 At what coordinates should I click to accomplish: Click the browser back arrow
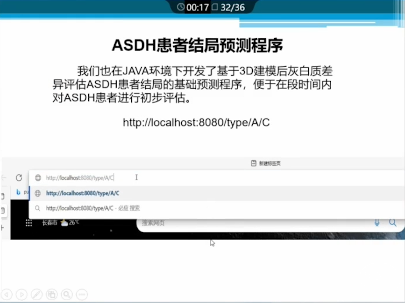click(4, 178)
